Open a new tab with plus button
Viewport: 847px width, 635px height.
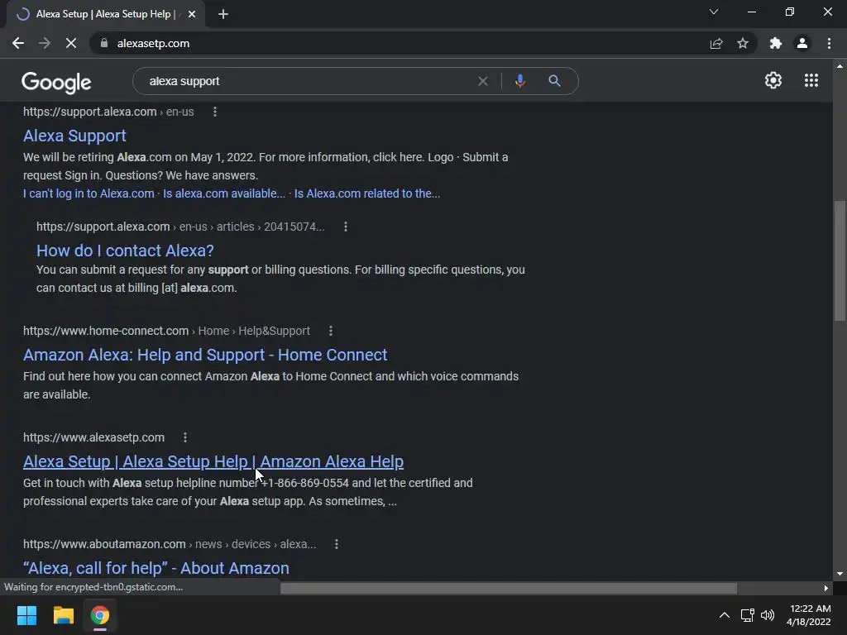pos(223,15)
